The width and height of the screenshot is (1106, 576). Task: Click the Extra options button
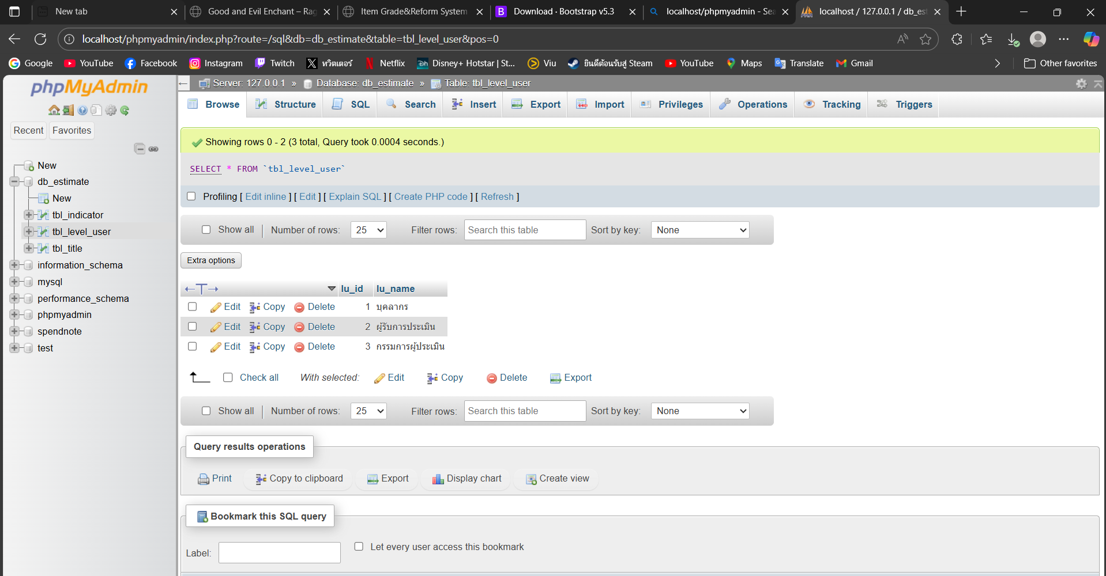pos(210,260)
